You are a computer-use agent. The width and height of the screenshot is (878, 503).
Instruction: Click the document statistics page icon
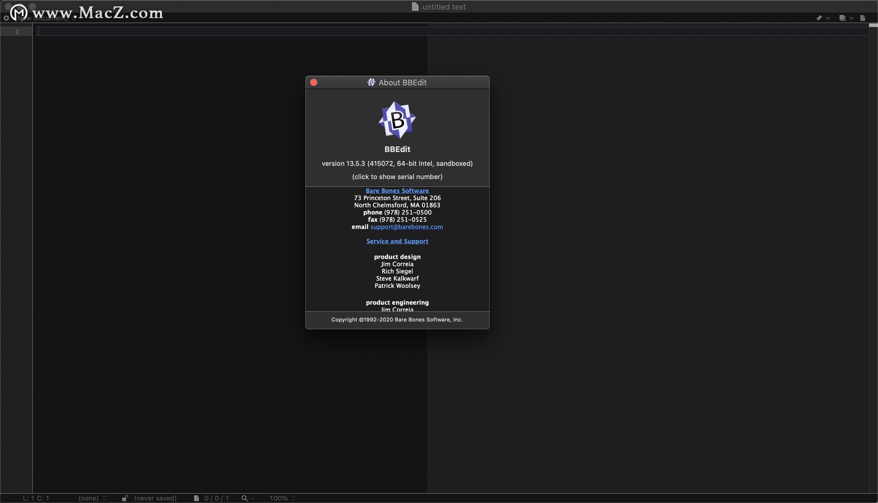[x=196, y=498]
